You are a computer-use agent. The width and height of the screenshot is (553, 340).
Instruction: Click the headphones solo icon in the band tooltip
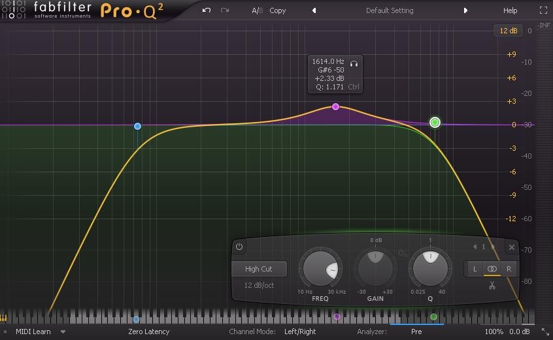click(354, 64)
